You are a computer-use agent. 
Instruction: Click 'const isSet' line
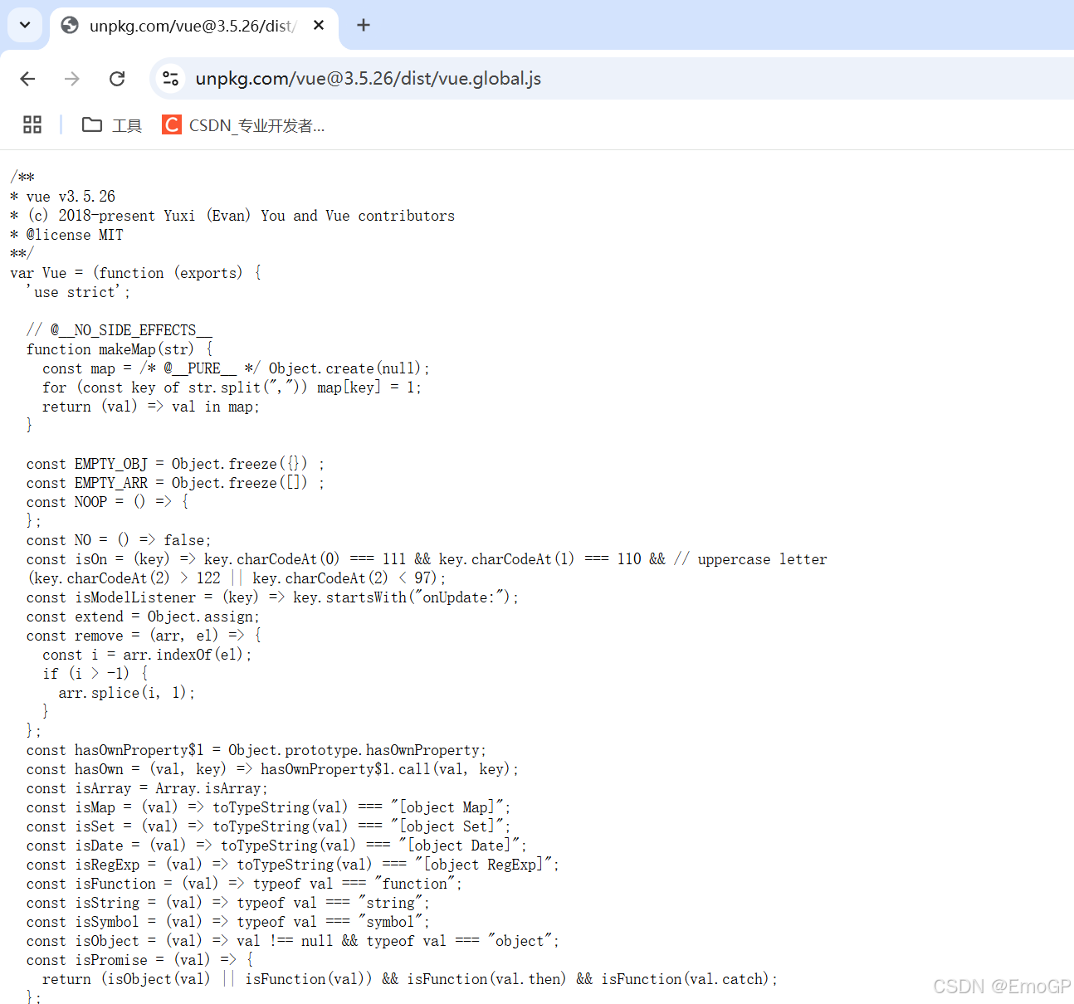[x=269, y=826]
